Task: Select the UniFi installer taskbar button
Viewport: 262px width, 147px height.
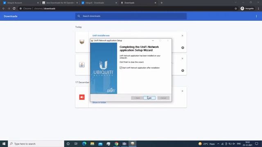Action: click(133, 144)
